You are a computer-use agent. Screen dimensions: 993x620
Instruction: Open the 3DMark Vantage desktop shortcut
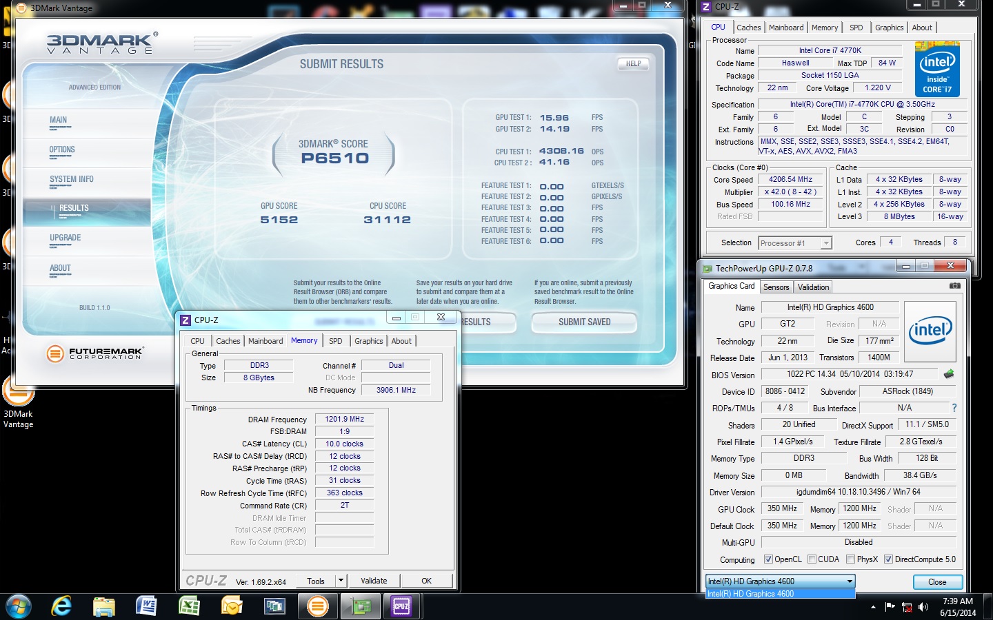click(19, 402)
